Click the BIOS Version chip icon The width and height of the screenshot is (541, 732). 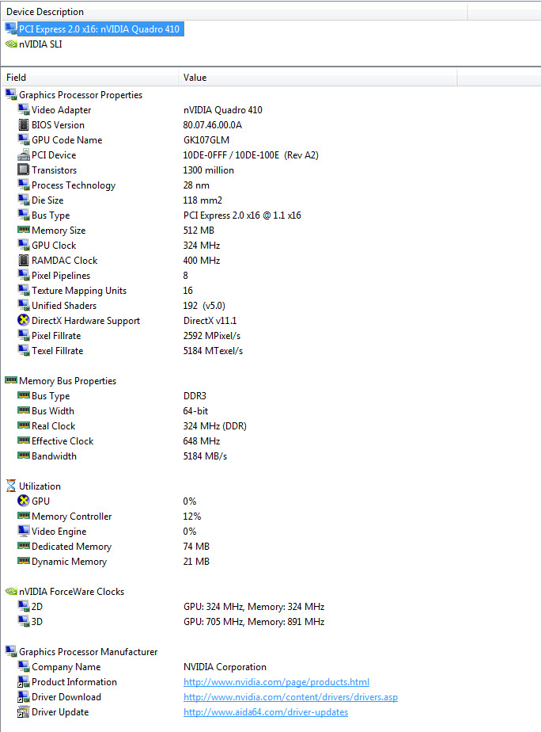click(x=23, y=125)
